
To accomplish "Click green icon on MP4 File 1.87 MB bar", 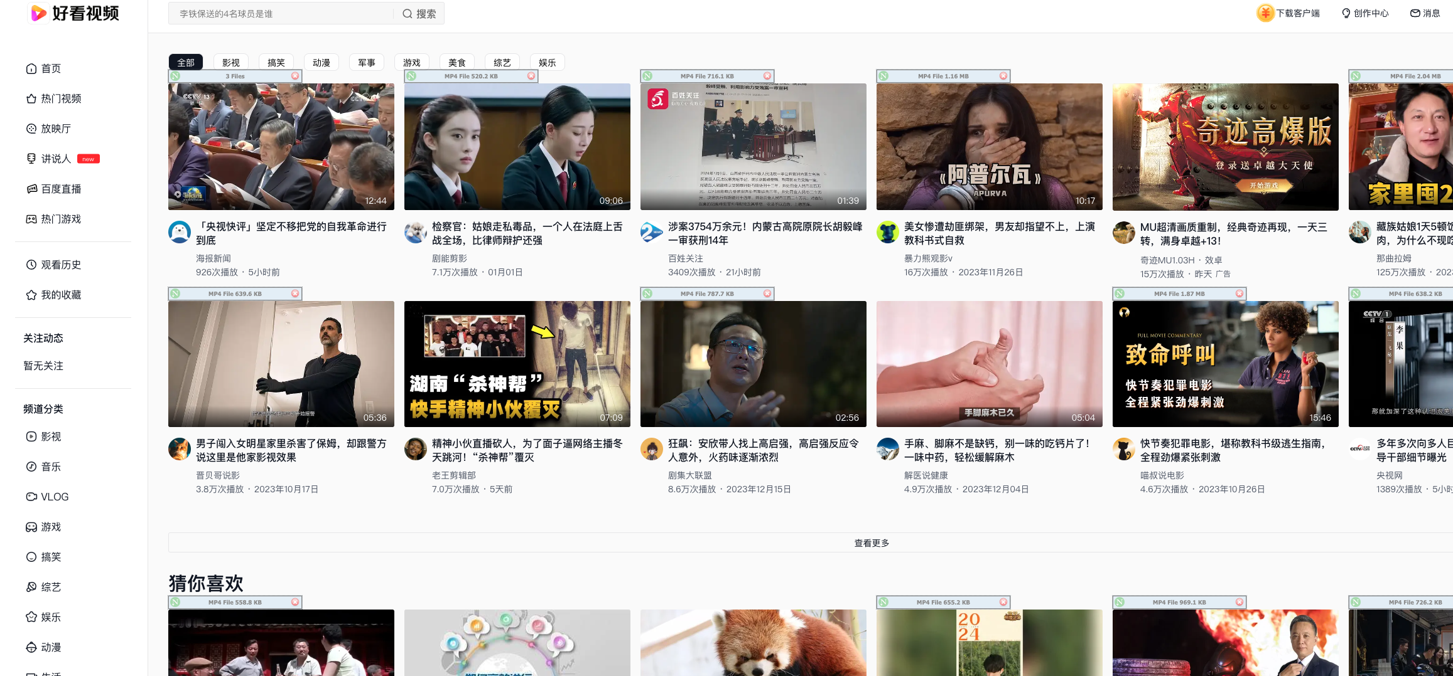I will (x=1120, y=293).
